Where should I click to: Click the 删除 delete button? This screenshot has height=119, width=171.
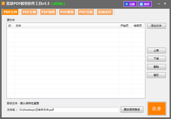pyautogui.click(x=156, y=67)
